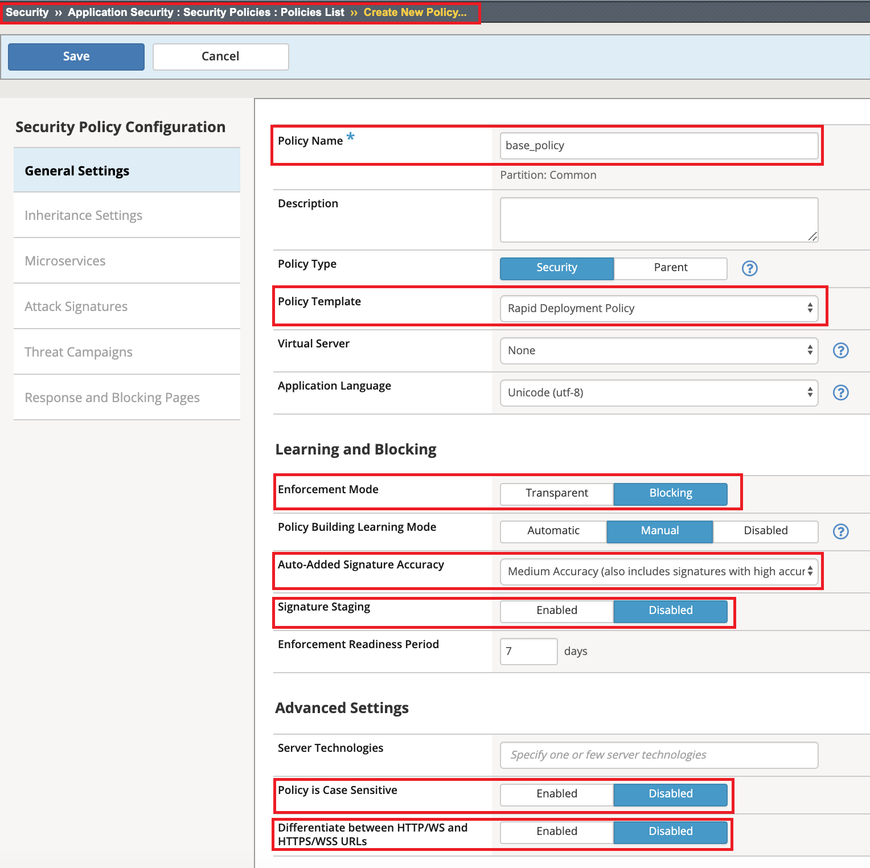870x868 pixels.
Task: Set Enforcement Mode to Transparent
Action: [x=557, y=494]
